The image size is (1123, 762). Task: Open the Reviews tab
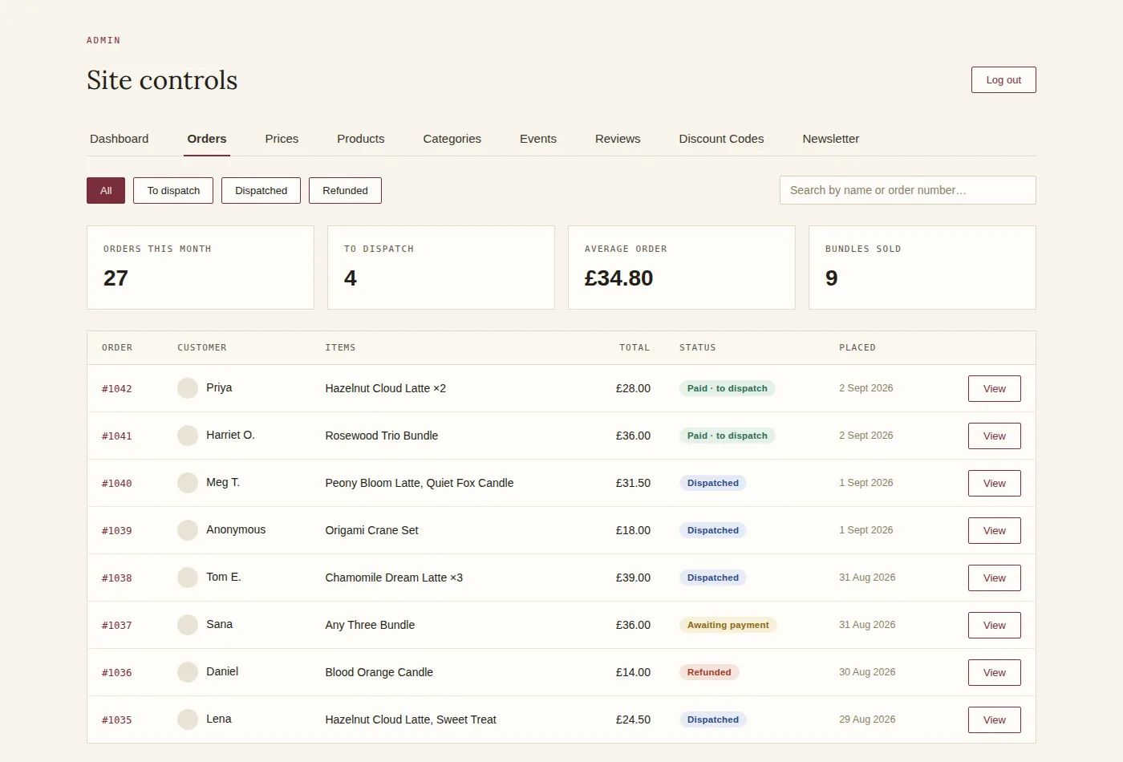[x=618, y=139]
